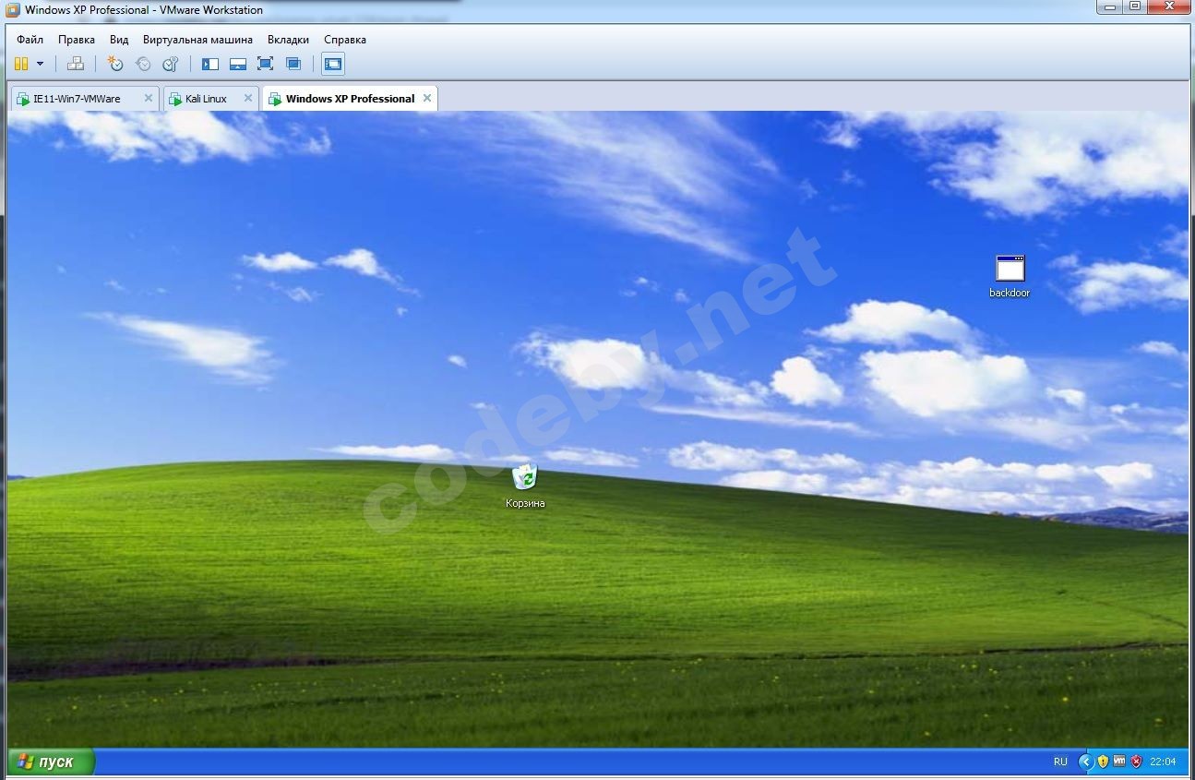Take a snapshot of the VM

click(x=115, y=64)
